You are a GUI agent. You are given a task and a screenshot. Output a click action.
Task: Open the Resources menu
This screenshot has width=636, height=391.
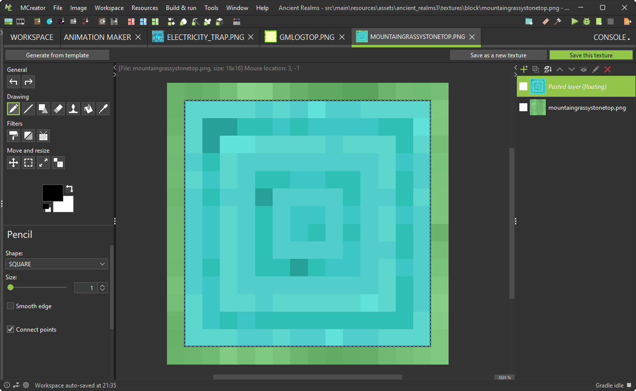145,8
